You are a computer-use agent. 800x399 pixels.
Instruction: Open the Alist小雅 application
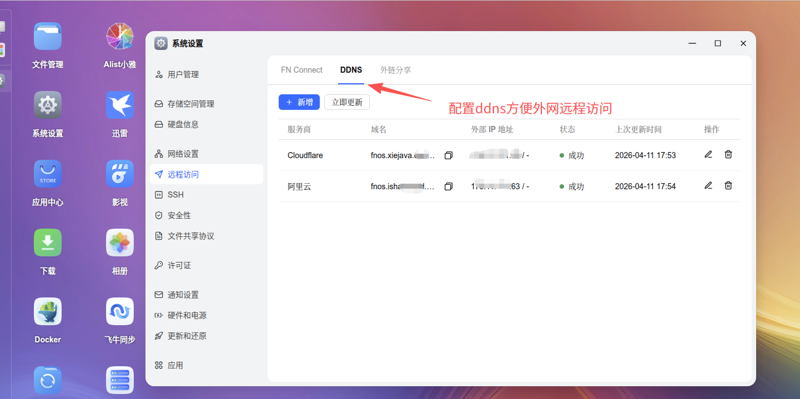coord(119,36)
